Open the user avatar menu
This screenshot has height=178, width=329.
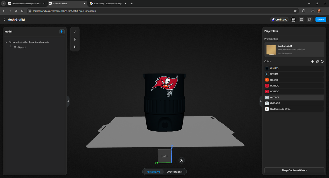[x=293, y=20]
